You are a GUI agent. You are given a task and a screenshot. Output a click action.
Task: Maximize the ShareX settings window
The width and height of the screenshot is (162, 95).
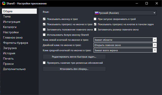tap(147, 3)
